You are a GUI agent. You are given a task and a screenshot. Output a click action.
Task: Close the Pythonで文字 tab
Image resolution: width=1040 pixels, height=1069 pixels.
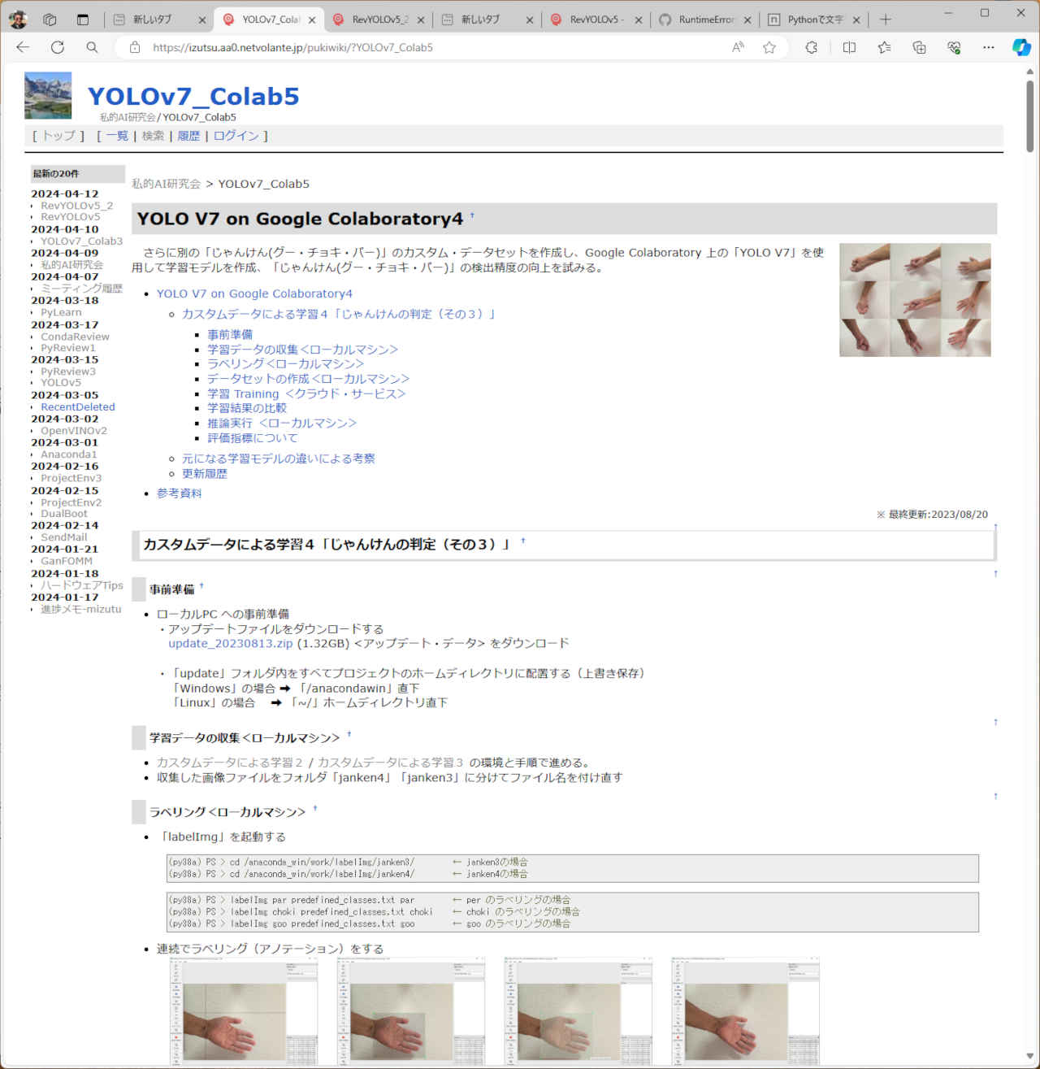click(x=856, y=20)
